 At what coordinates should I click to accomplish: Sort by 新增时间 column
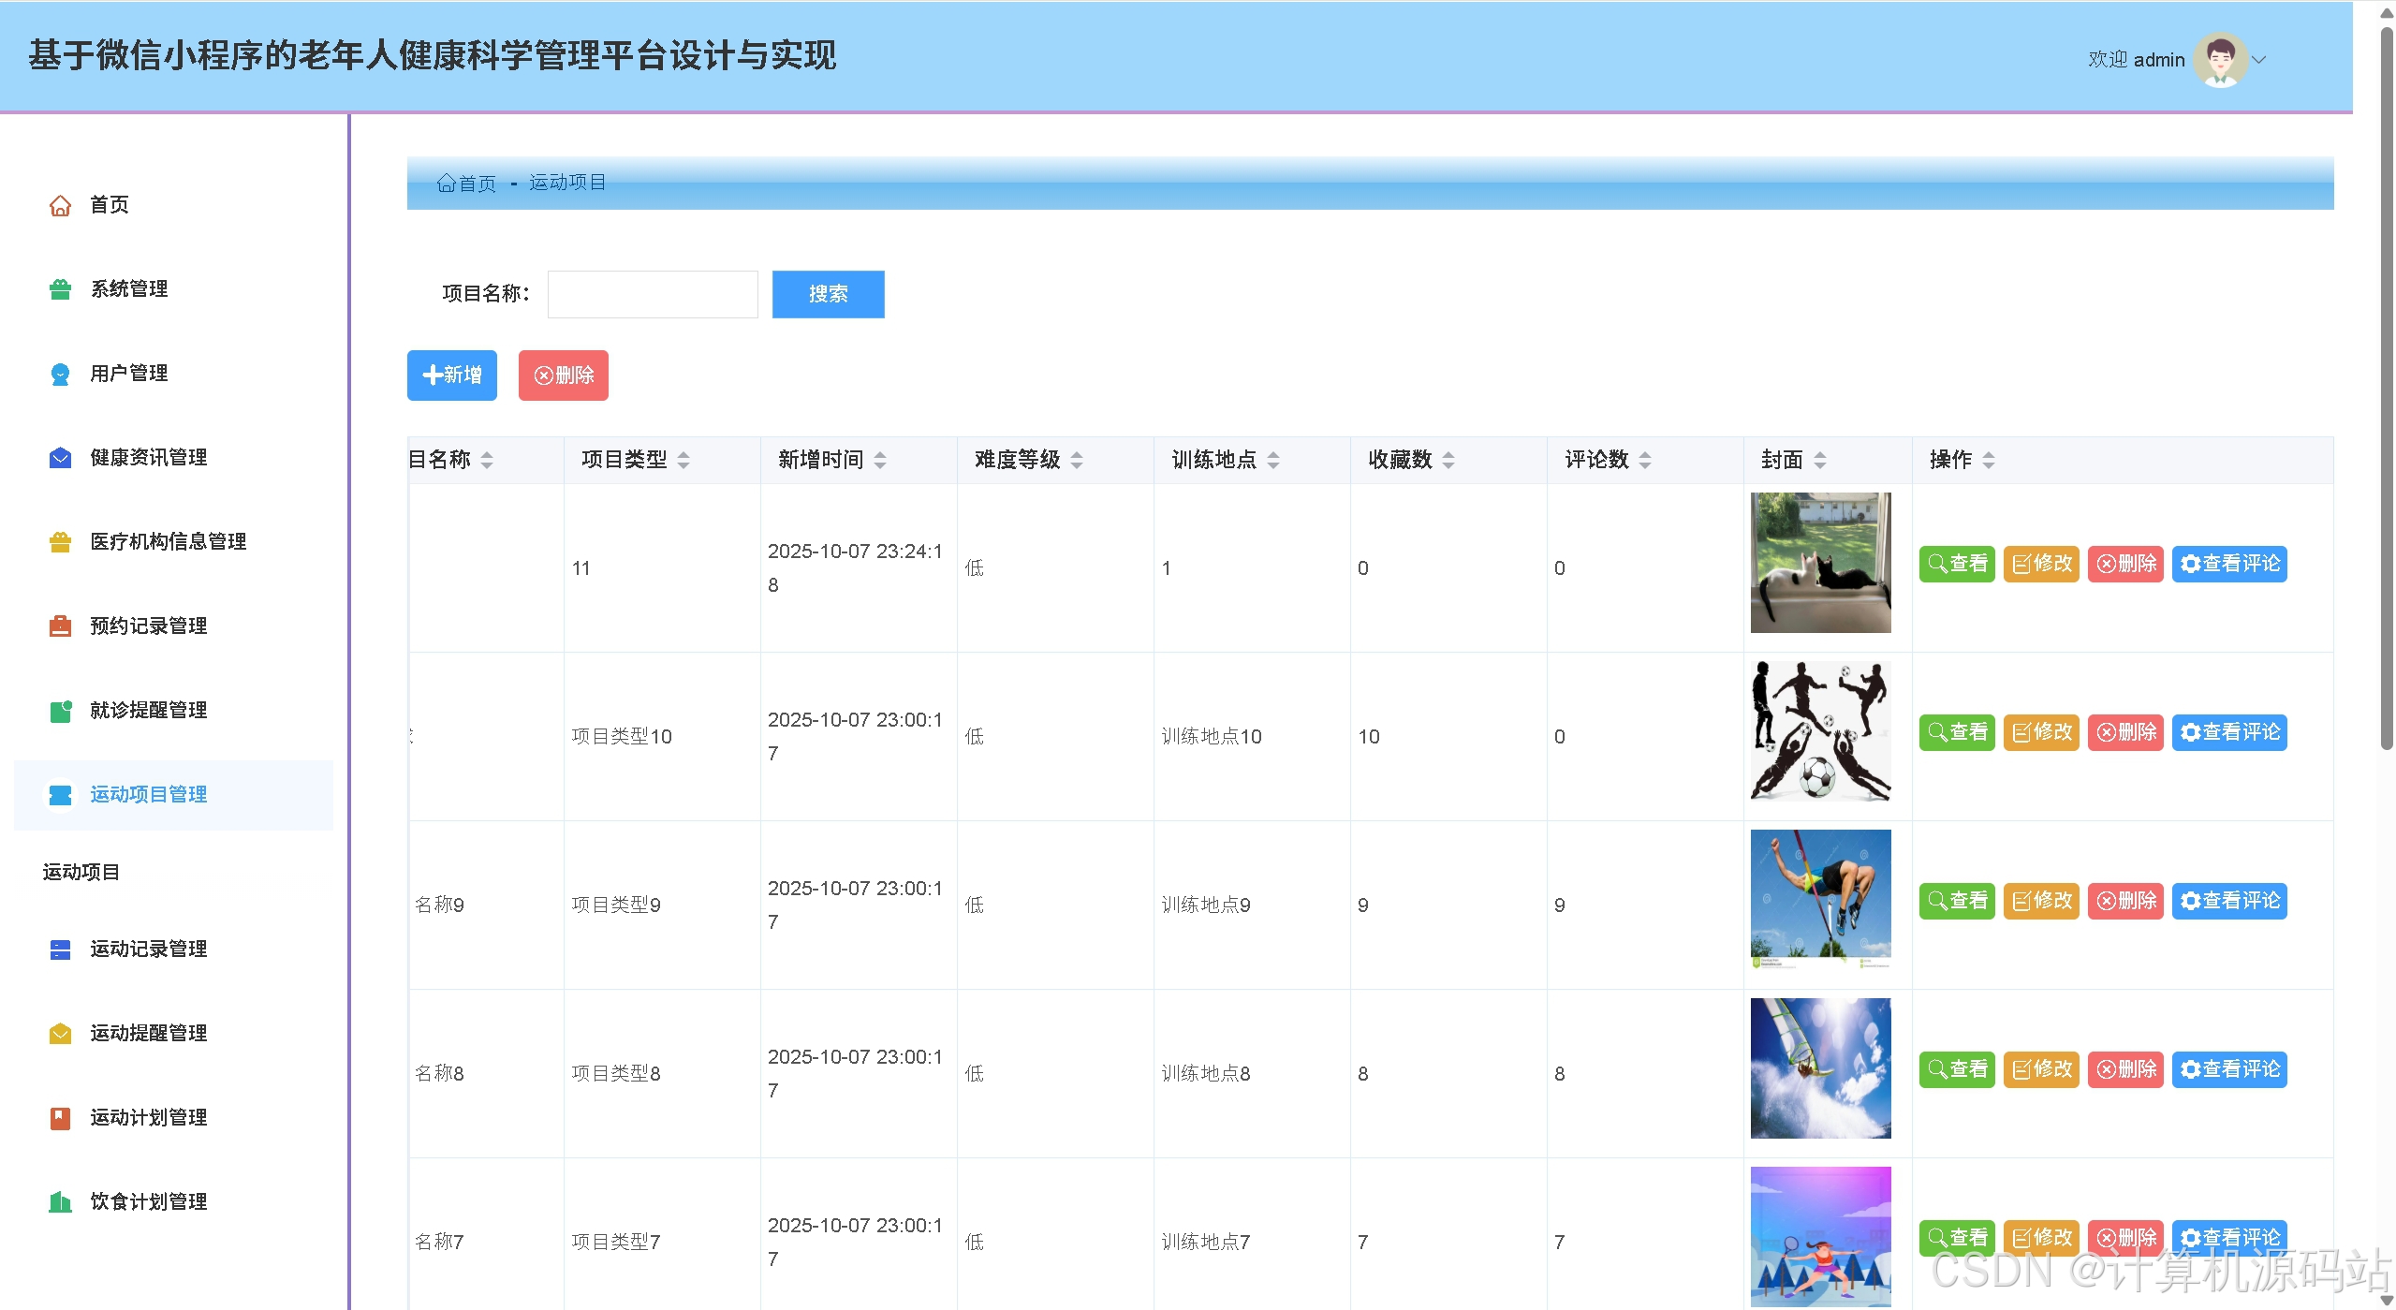pos(880,460)
